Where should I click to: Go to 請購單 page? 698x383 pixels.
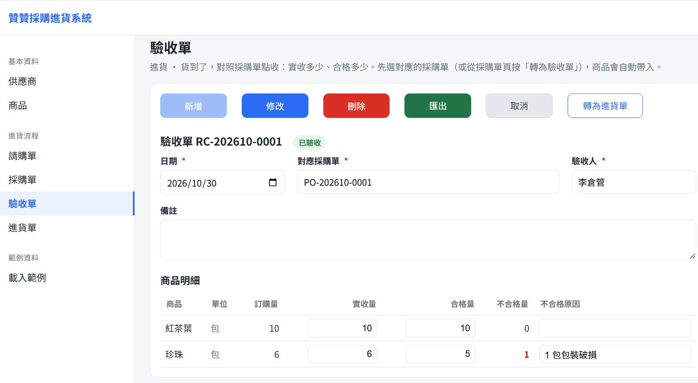click(x=67, y=156)
